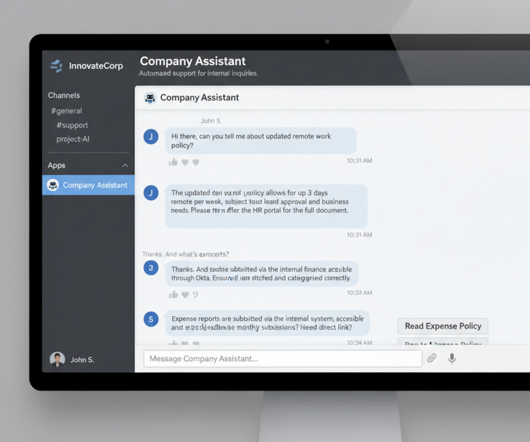530x442 pixels.
Task: Click the question mark icon under the Okta message
Action: pyautogui.click(x=196, y=294)
